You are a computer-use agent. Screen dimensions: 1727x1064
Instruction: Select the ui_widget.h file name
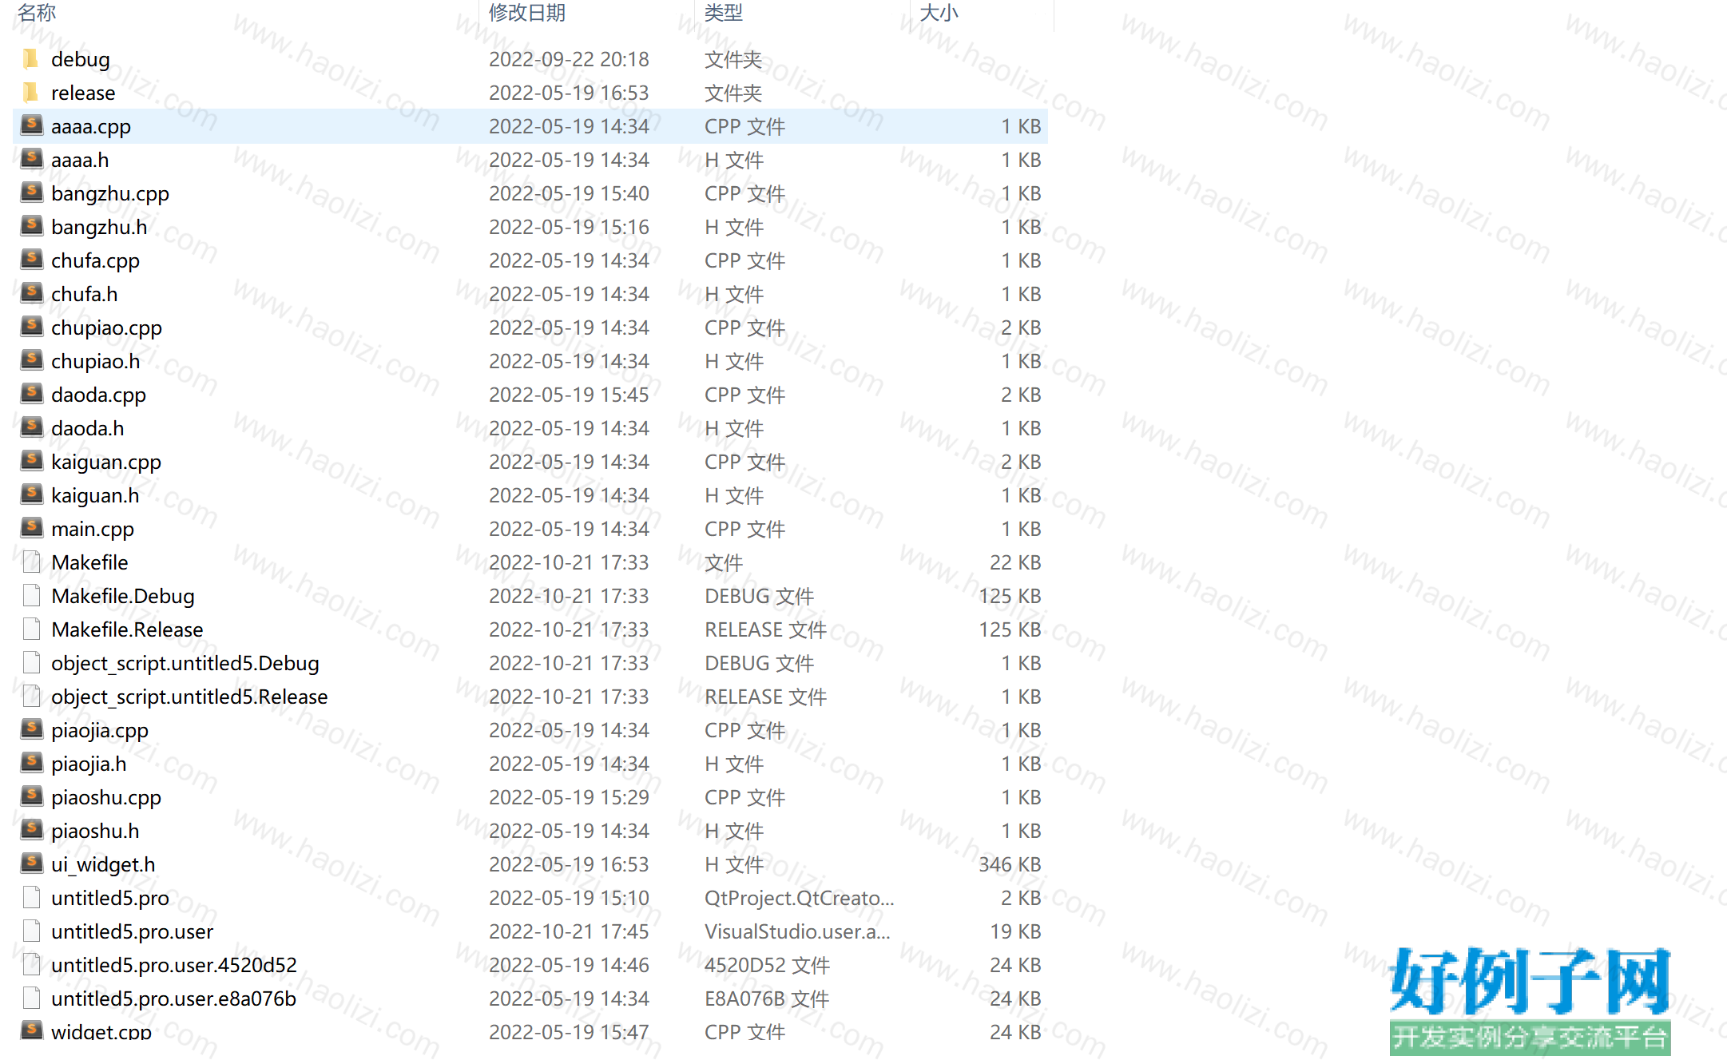click(103, 864)
